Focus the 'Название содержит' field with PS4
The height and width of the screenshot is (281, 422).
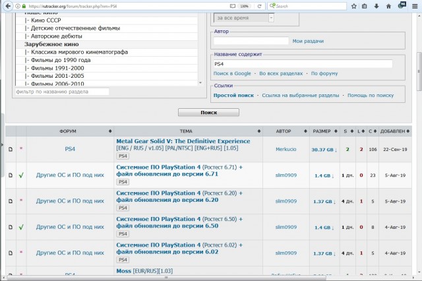(x=303, y=64)
